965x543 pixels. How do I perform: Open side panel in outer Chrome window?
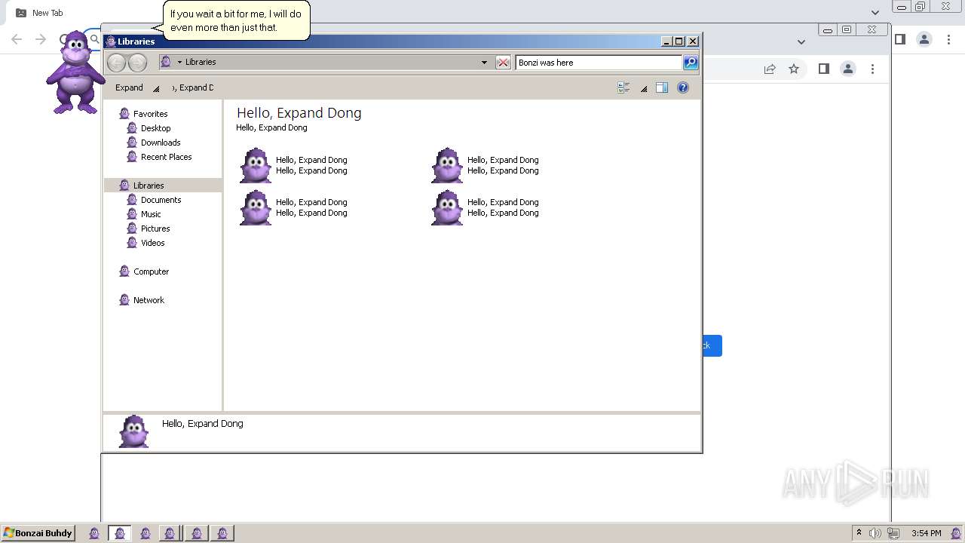[899, 39]
